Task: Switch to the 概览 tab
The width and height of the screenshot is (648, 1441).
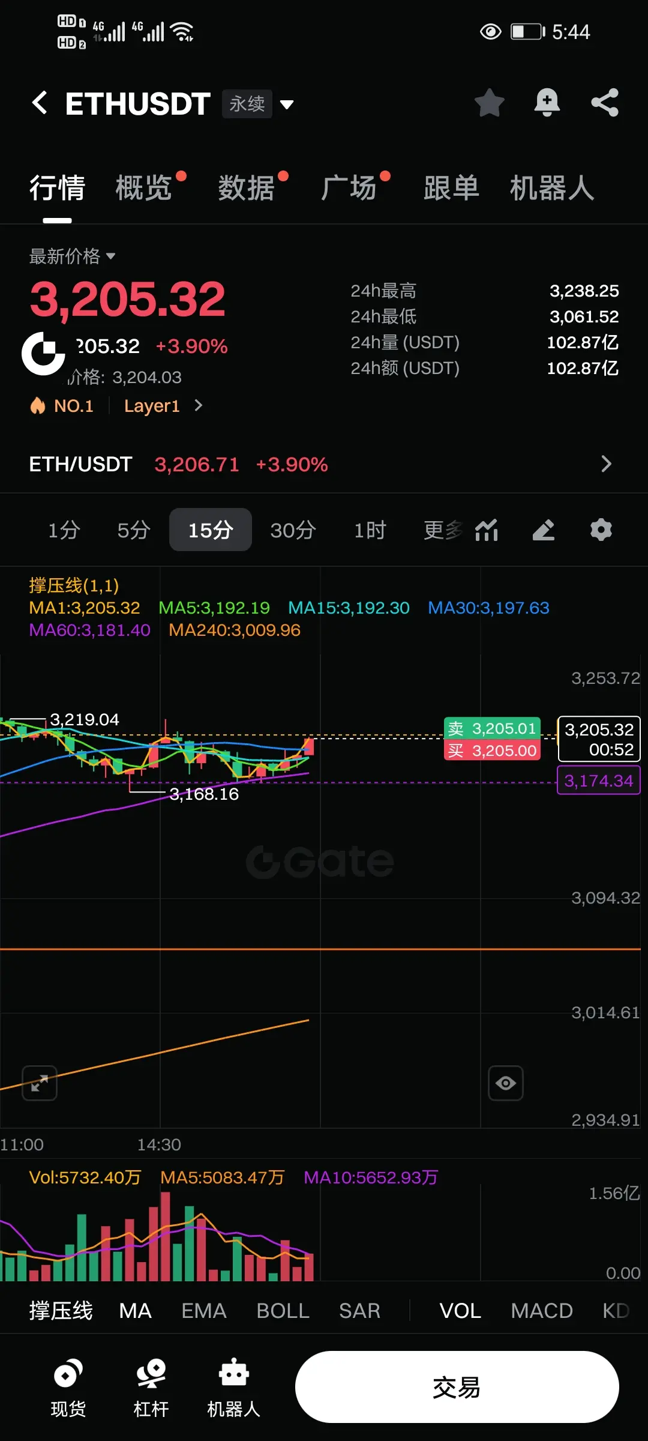Action: pos(143,188)
